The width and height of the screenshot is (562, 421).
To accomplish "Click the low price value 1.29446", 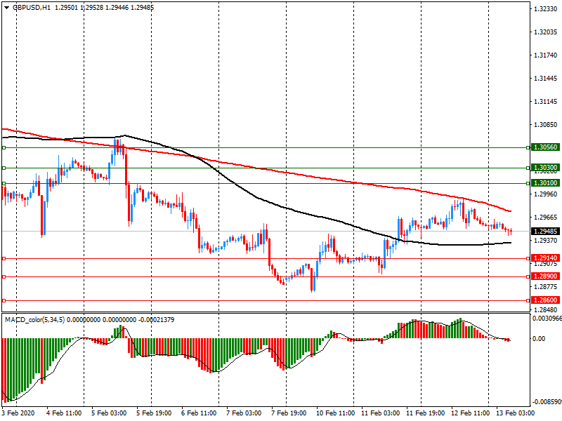I will (117, 8).
